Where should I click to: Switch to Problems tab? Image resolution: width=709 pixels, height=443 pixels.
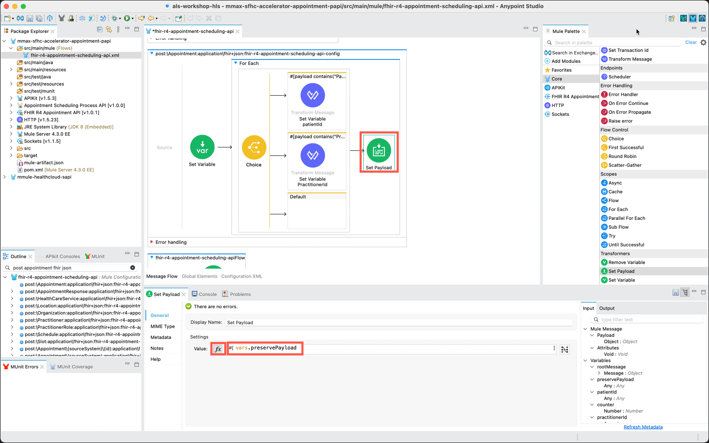click(236, 294)
